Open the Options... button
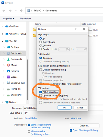Image resolution: width=103 pixels, height=137 pixels. pyautogui.click(x=85, y=126)
